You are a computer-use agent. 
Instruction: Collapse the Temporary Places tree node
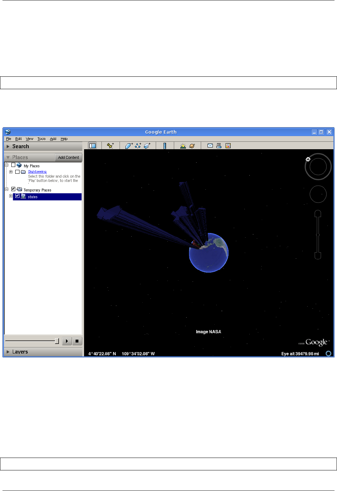tap(6, 189)
